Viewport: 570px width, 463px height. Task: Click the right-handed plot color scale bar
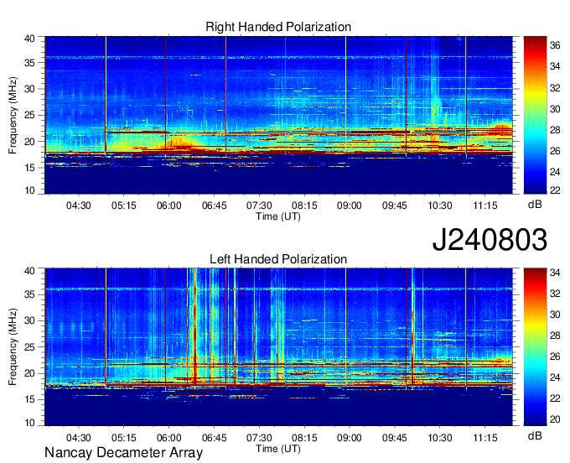[x=535, y=115]
